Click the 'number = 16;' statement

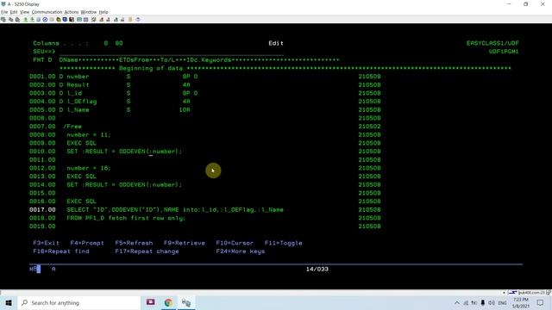[89, 168]
